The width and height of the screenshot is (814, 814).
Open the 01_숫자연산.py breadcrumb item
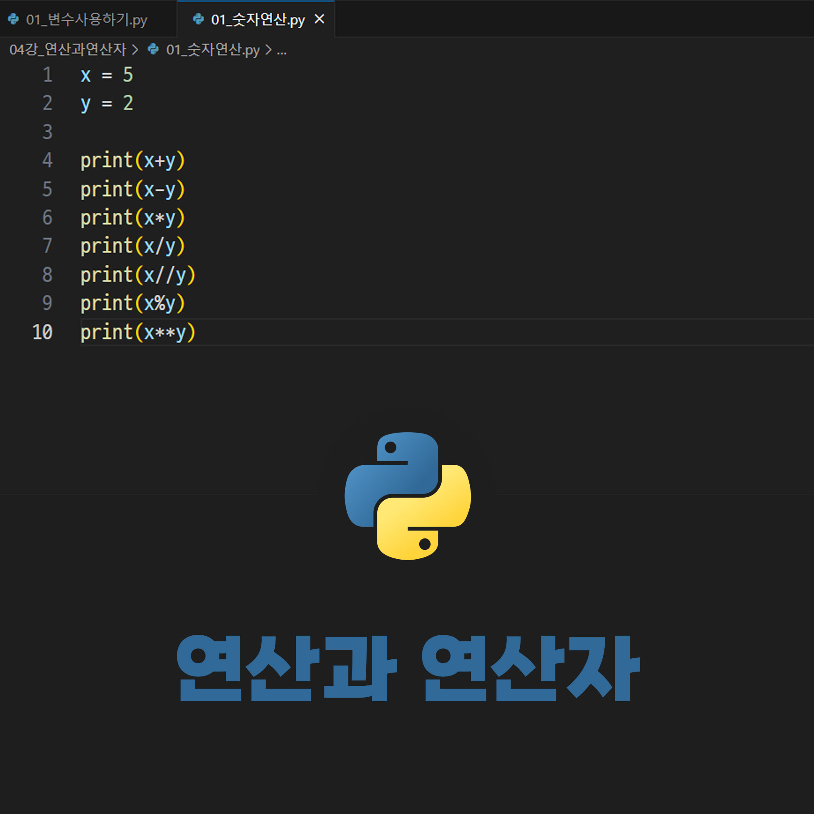point(213,50)
